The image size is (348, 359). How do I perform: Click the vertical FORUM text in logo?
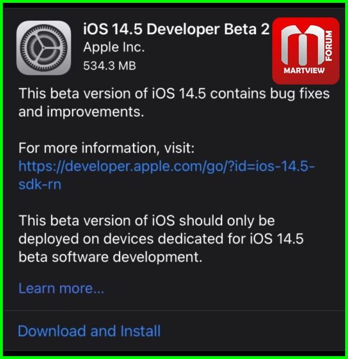328,46
